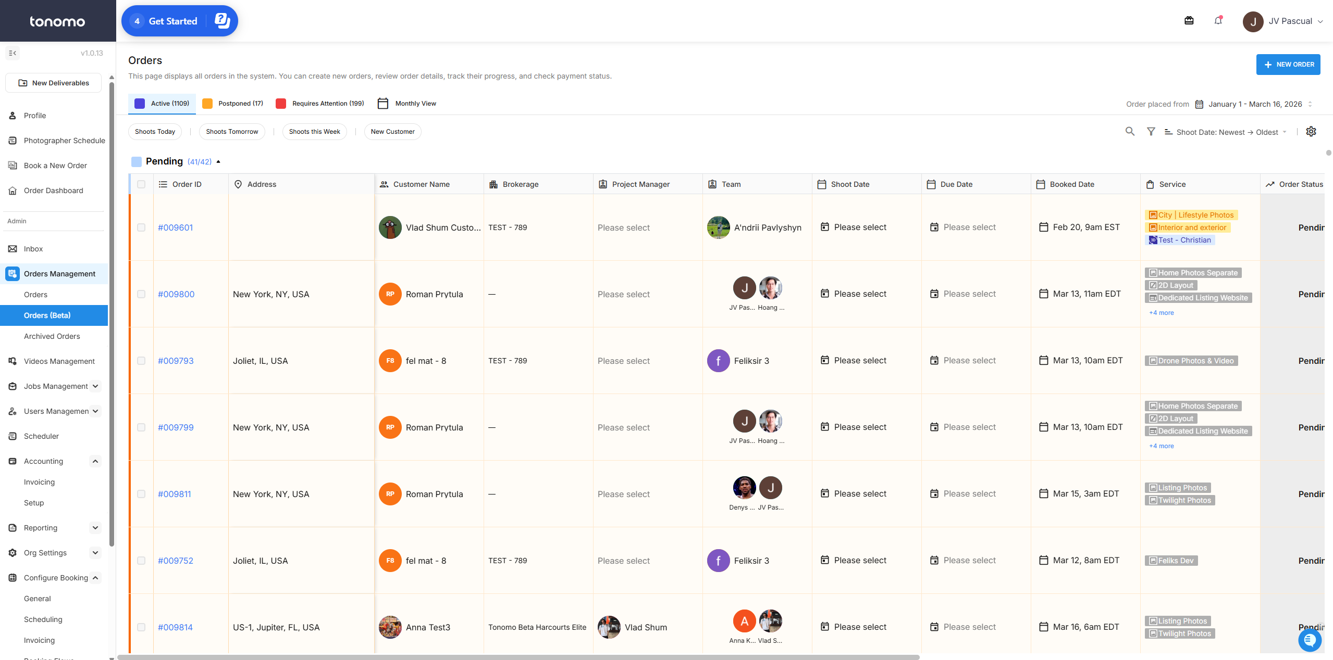Open the JV Pascual account dropdown
This screenshot has height=660, width=1333.
click(1320, 21)
